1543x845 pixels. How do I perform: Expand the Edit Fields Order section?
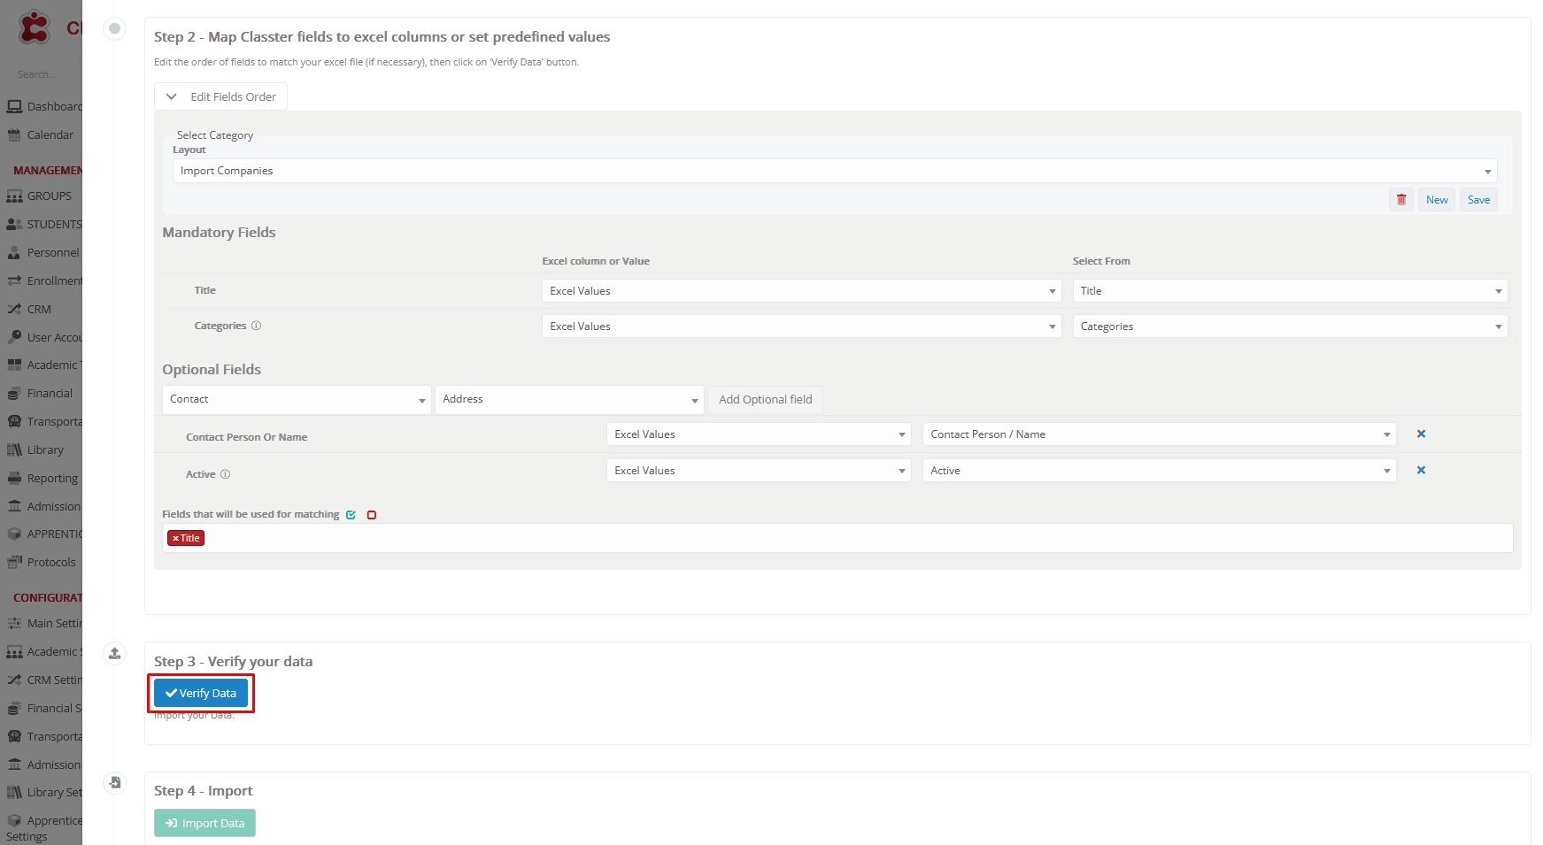point(221,97)
